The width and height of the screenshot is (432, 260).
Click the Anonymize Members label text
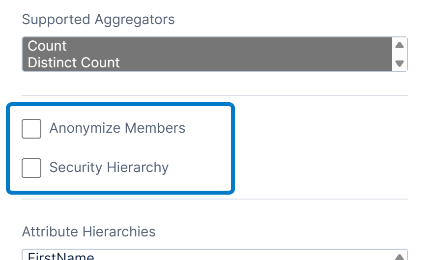[117, 128]
